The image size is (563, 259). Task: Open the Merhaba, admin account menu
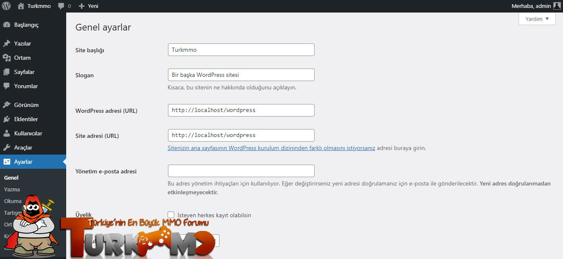point(536,6)
